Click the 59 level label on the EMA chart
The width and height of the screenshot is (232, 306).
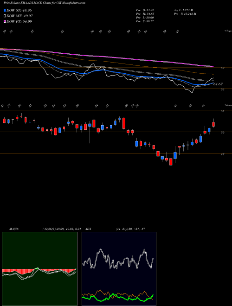click(x=223, y=68)
